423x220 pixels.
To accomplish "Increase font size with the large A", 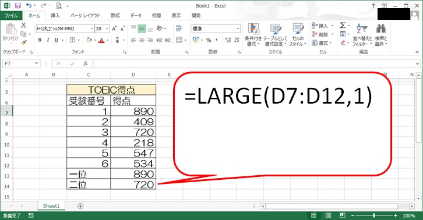I will [114, 29].
